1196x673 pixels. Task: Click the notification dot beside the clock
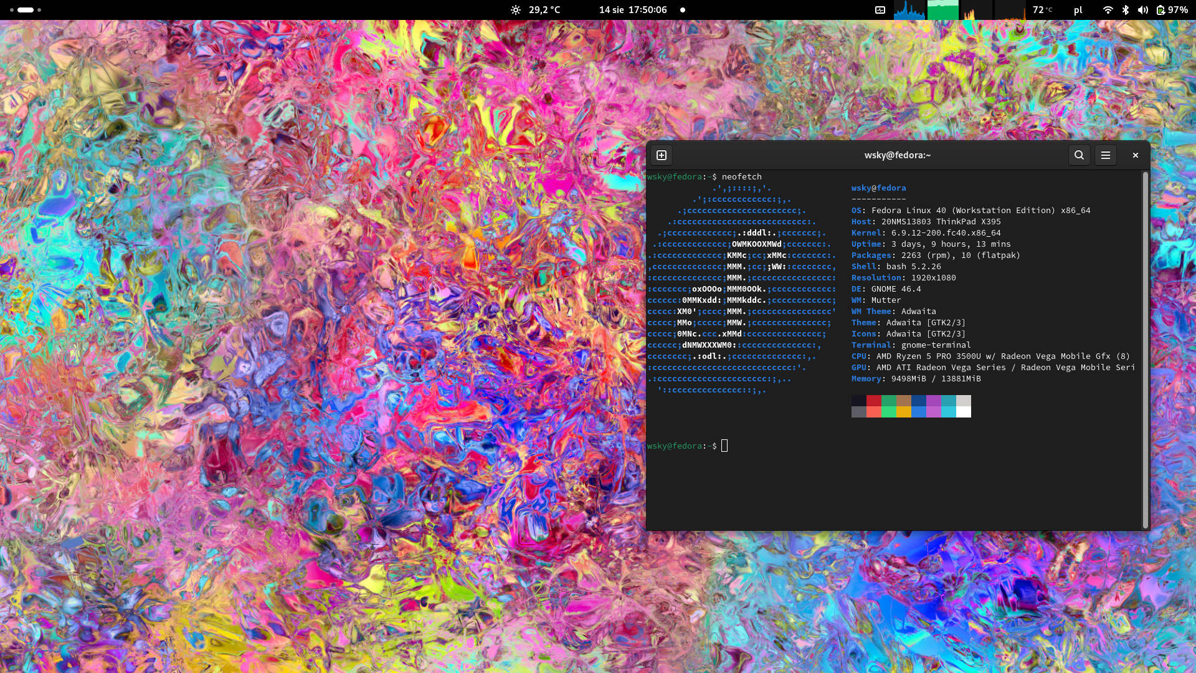pos(683,10)
